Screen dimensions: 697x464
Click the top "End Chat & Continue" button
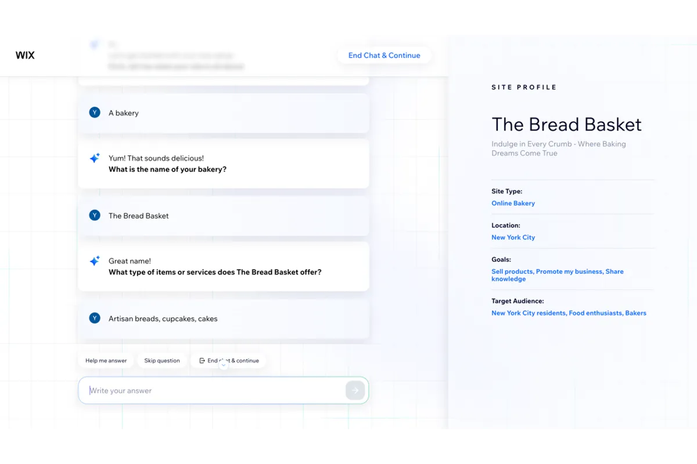click(x=384, y=56)
